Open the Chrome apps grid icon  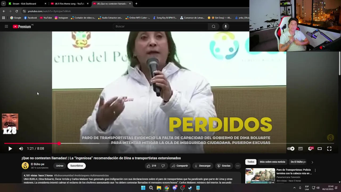pyautogui.click(x=3, y=18)
